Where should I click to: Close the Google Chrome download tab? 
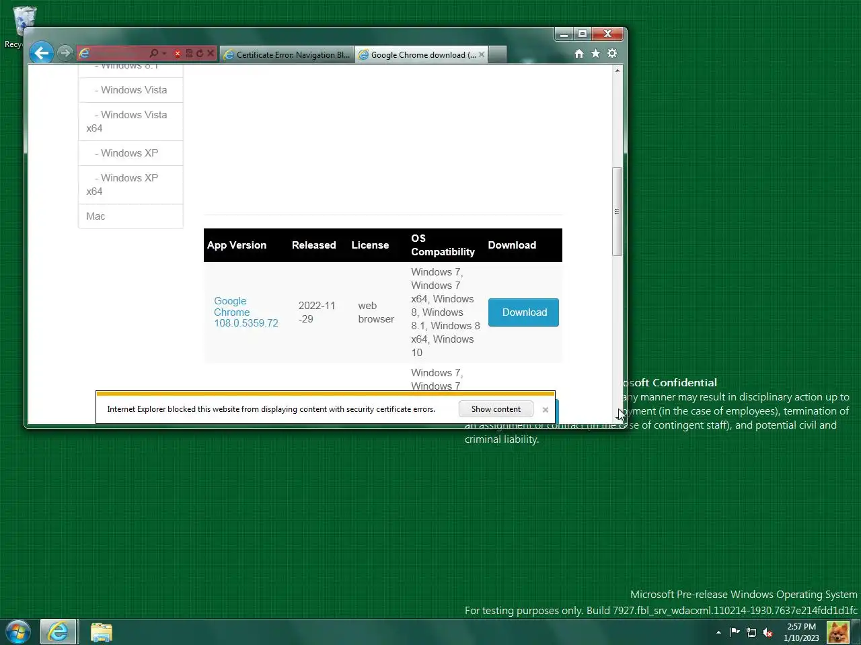(x=482, y=55)
